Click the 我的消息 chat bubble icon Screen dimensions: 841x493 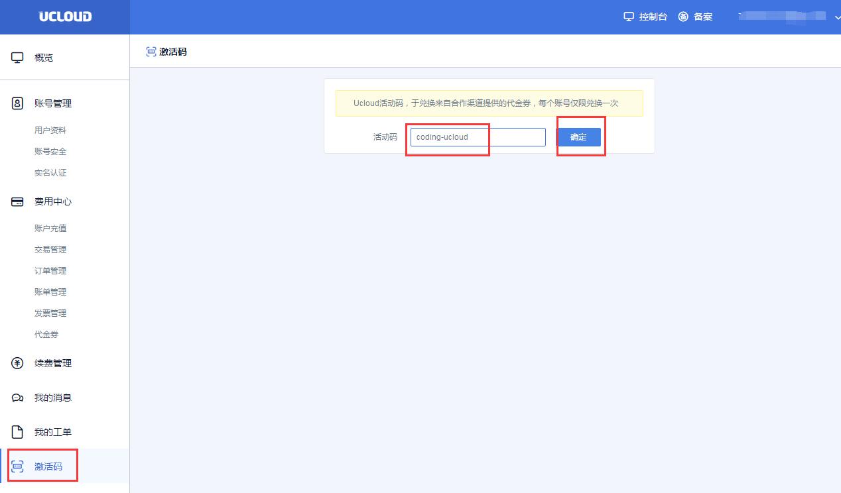(18, 398)
